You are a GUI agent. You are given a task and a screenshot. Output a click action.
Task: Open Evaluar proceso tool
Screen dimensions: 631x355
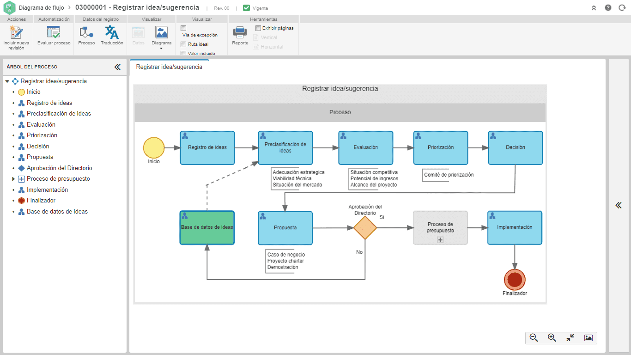(54, 32)
